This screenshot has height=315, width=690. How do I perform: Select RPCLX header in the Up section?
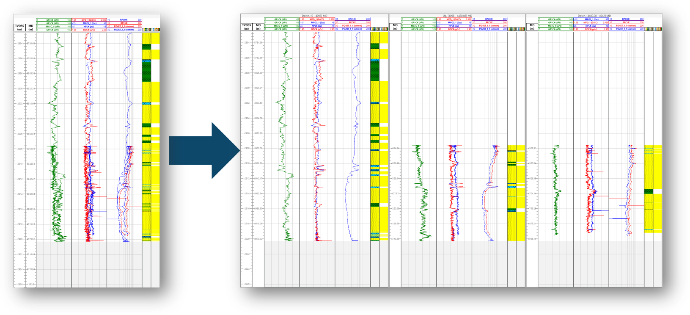pyautogui.click(x=489, y=22)
